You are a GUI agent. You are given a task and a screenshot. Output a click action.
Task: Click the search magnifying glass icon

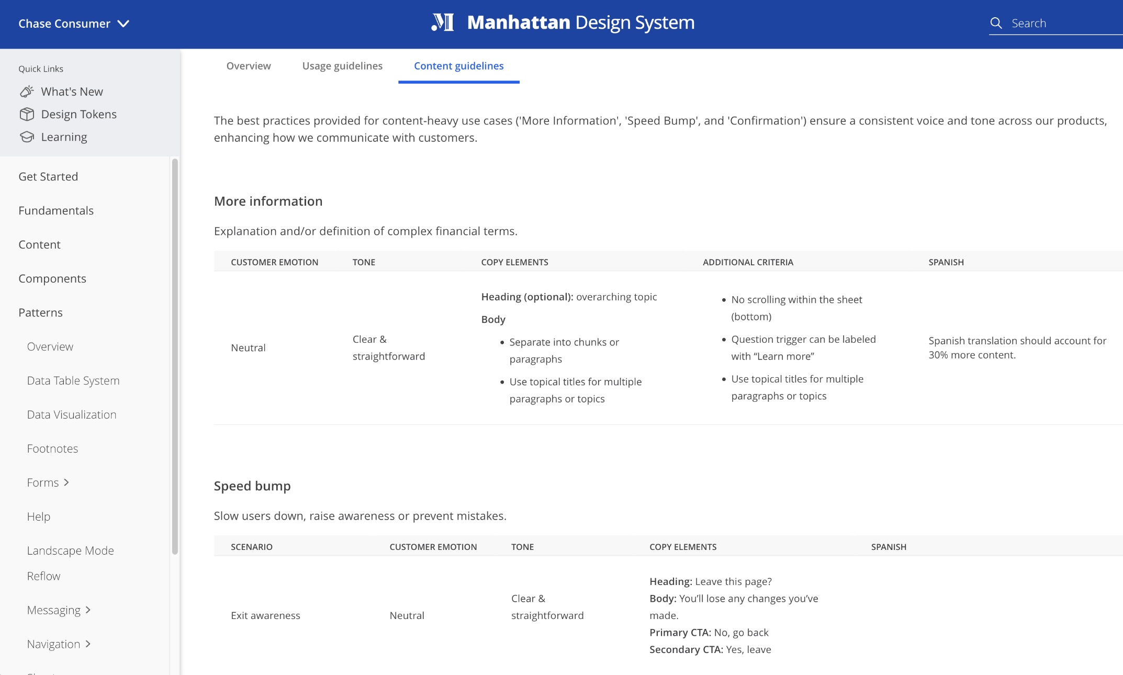coord(996,23)
